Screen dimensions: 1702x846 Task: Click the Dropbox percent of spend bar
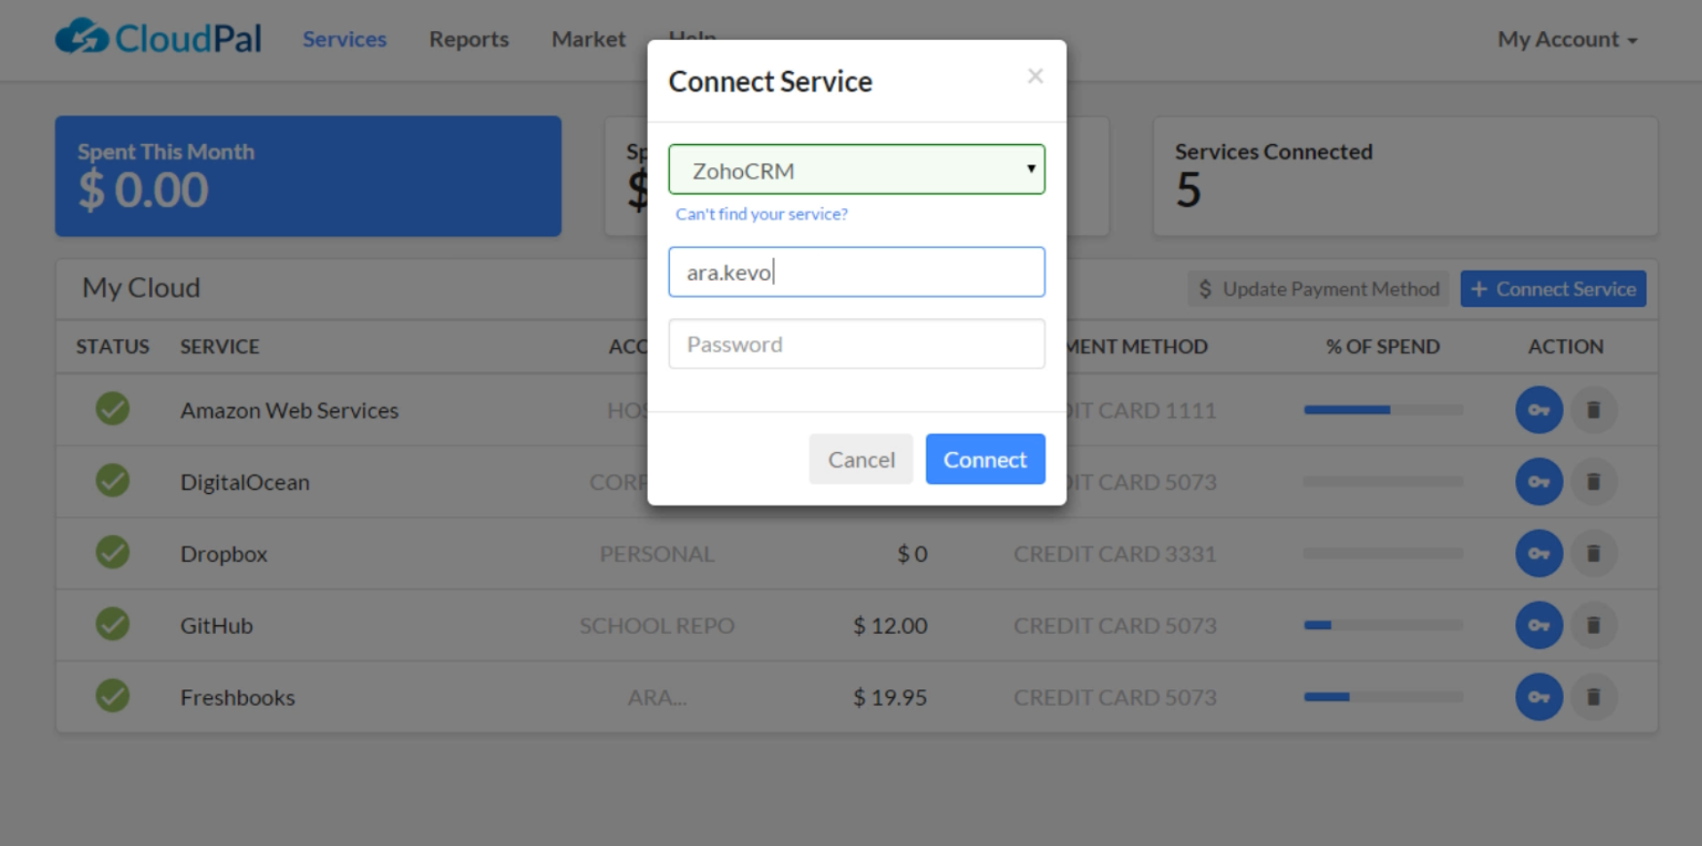[x=1383, y=553]
